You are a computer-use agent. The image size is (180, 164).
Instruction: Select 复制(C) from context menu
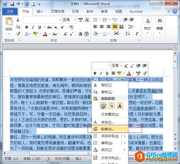(x=110, y=92)
